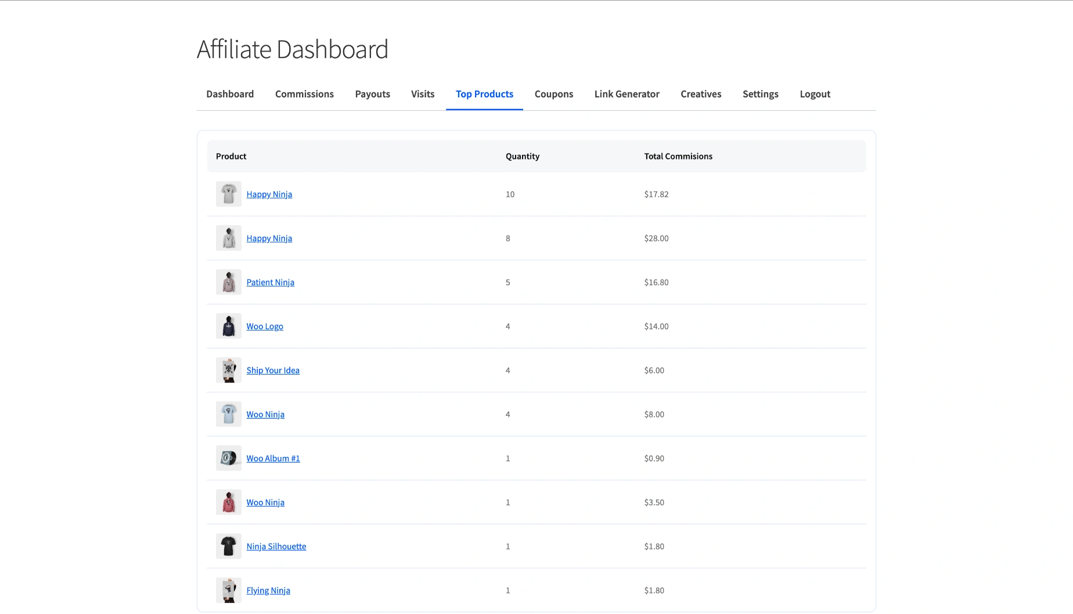Click the blue Woo Ninja t-shirt thumbnail
1073x614 pixels.
click(x=228, y=414)
